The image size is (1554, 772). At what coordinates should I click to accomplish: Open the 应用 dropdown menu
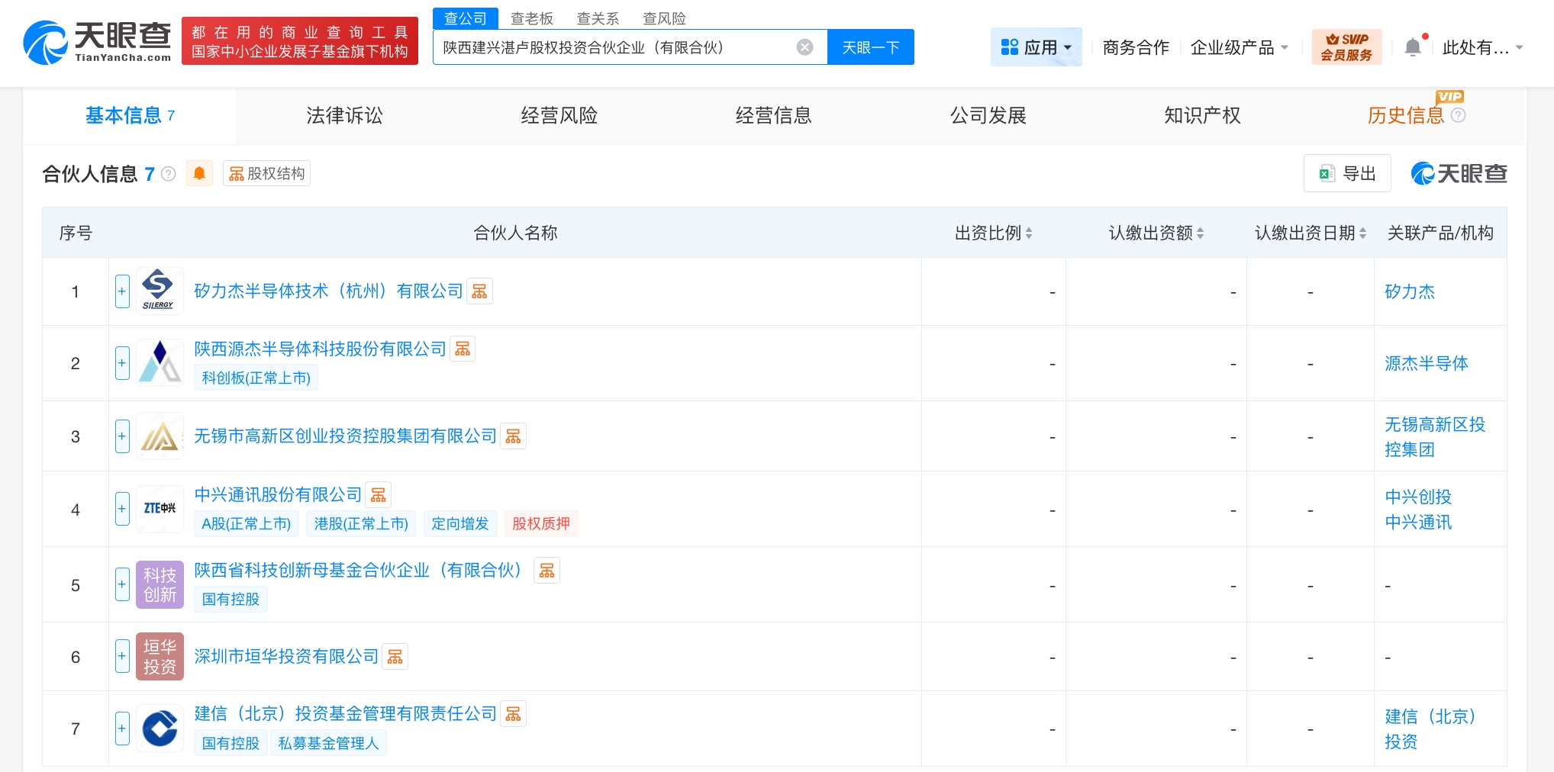click(1036, 47)
